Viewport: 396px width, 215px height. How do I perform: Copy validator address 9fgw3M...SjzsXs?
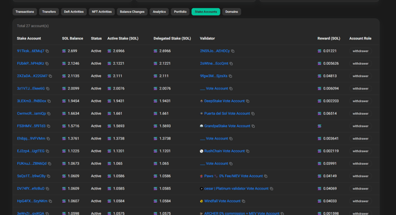[231, 76]
